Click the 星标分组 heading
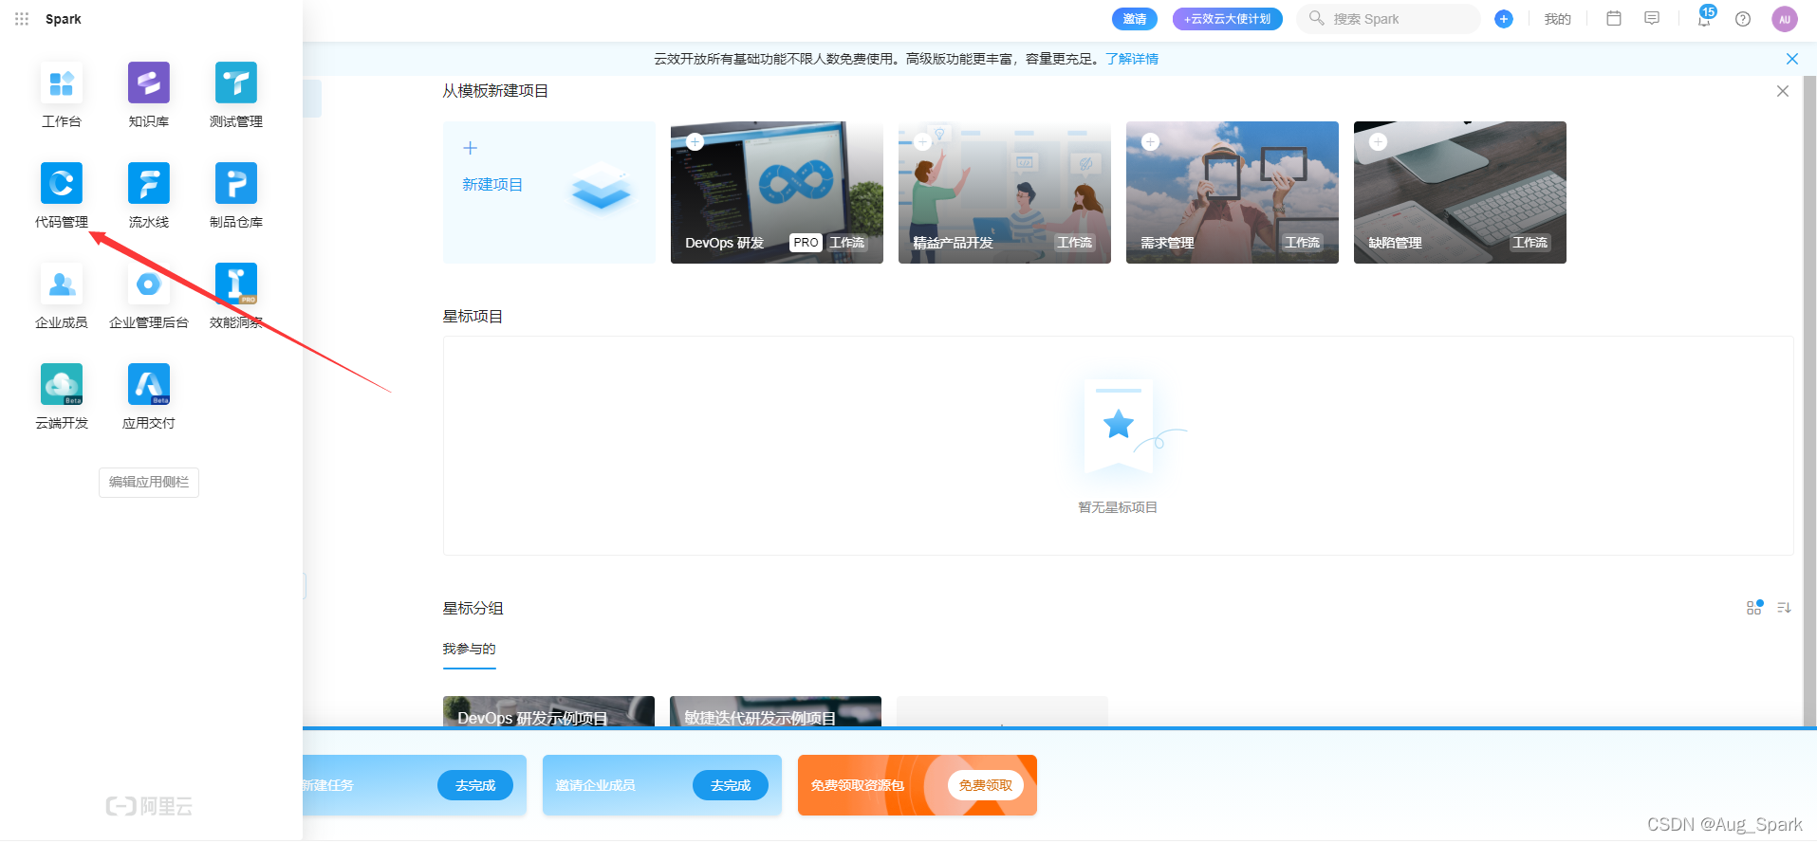Screen dimensions: 1817x843 click(x=473, y=609)
